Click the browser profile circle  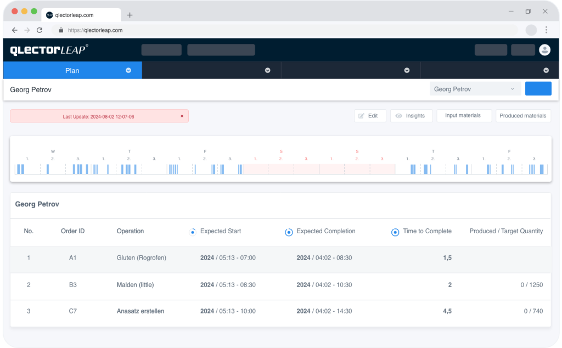(x=531, y=30)
